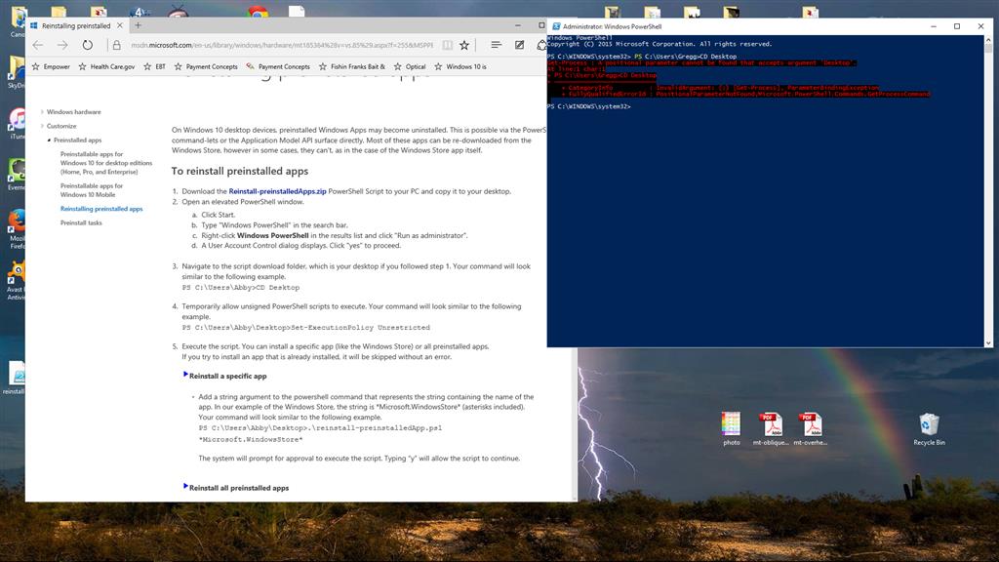Click the *Microsoft.WindowsStore* example text
The width and height of the screenshot is (999, 562).
click(251, 440)
